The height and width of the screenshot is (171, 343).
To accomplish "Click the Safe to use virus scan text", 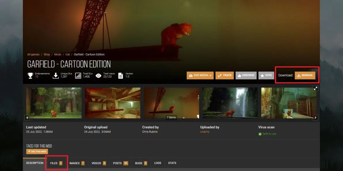I will 269,134.
